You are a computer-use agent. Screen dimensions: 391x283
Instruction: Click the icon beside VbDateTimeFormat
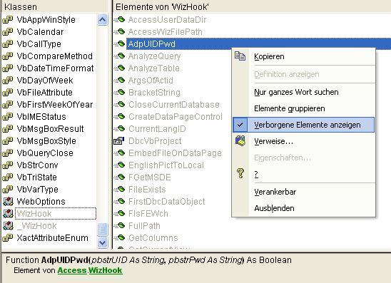8,68
